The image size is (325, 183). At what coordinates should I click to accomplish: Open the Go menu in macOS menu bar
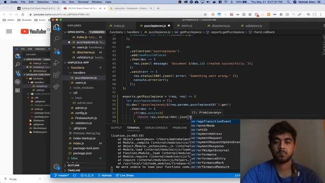coord(64,2)
